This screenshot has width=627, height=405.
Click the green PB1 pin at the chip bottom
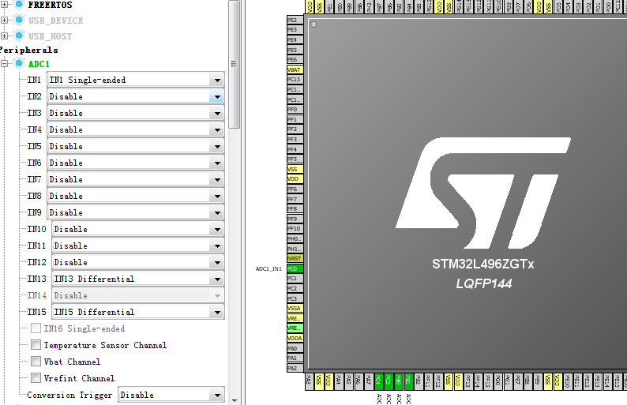(408, 382)
